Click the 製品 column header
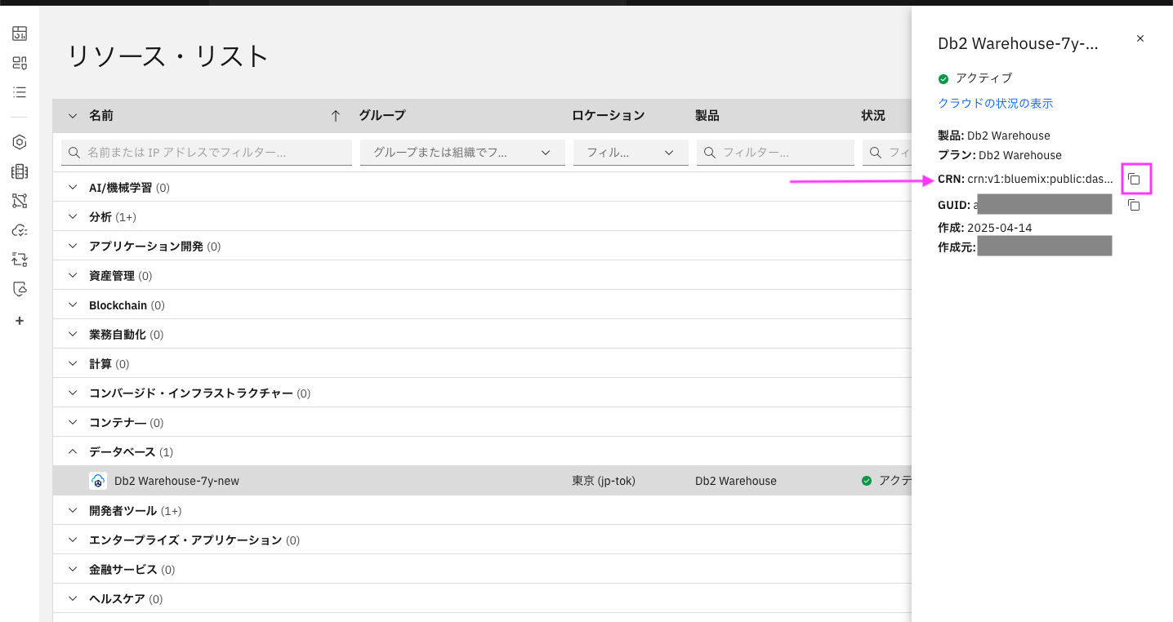The width and height of the screenshot is (1173, 622). pos(707,116)
